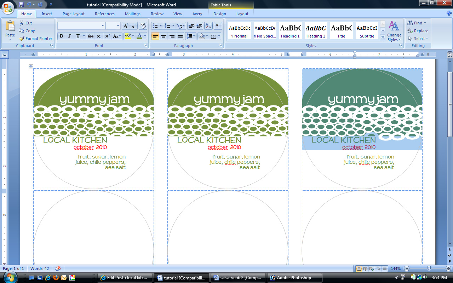
Task: Click the yellow text highlight color button
Action: click(127, 36)
